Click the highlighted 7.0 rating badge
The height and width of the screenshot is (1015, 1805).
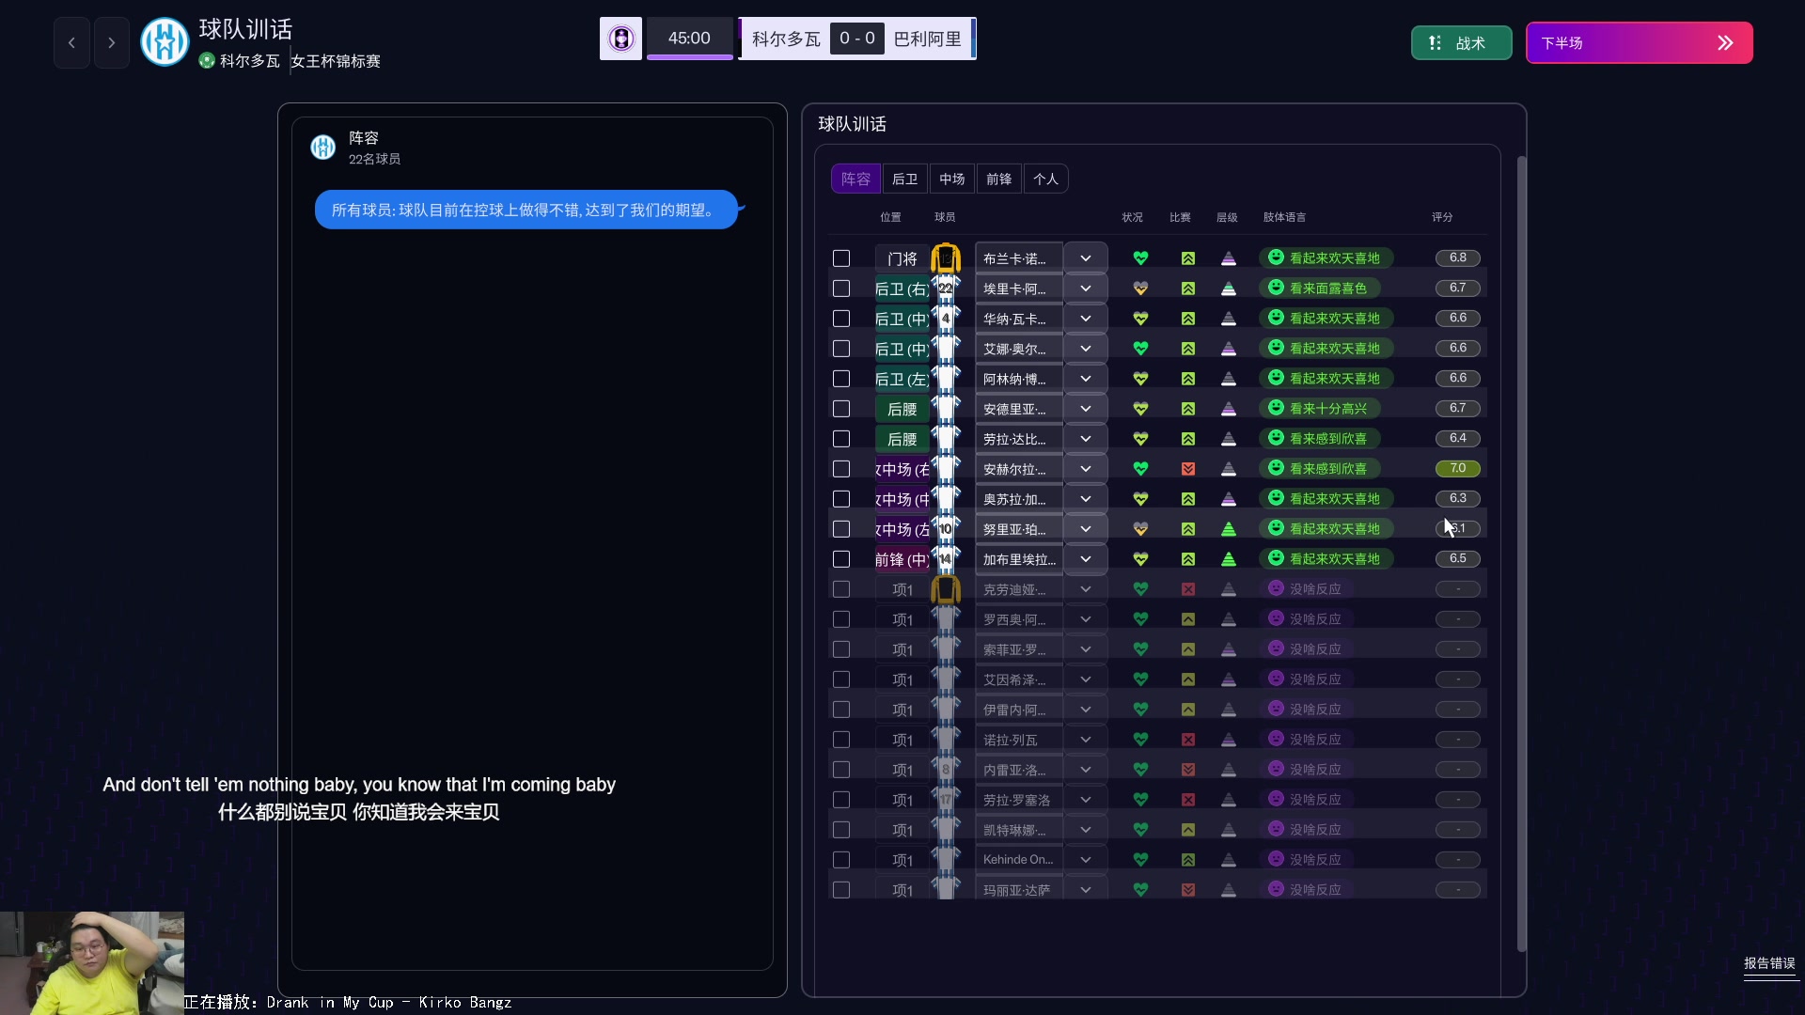[x=1457, y=468]
